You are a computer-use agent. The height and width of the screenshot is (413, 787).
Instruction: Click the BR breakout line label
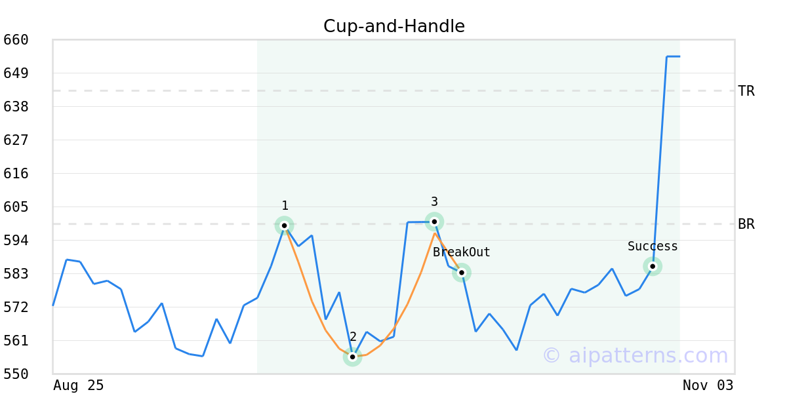click(746, 224)
